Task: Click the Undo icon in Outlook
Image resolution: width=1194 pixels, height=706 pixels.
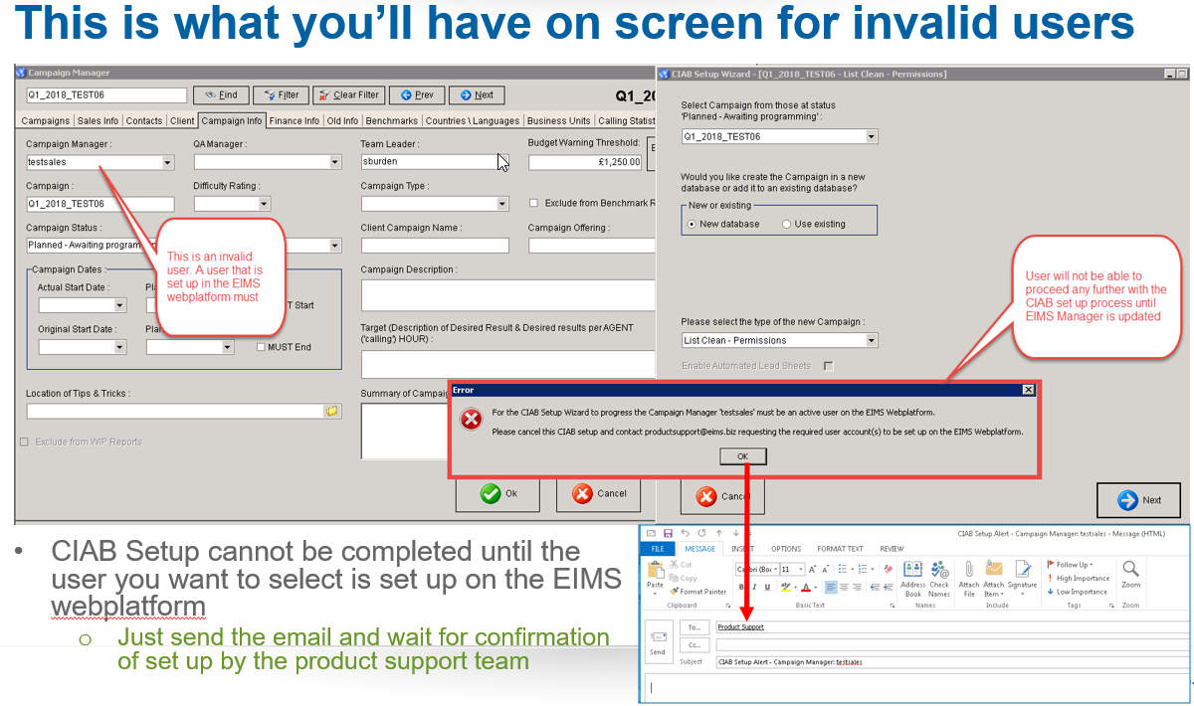Action: click(685, 534)
